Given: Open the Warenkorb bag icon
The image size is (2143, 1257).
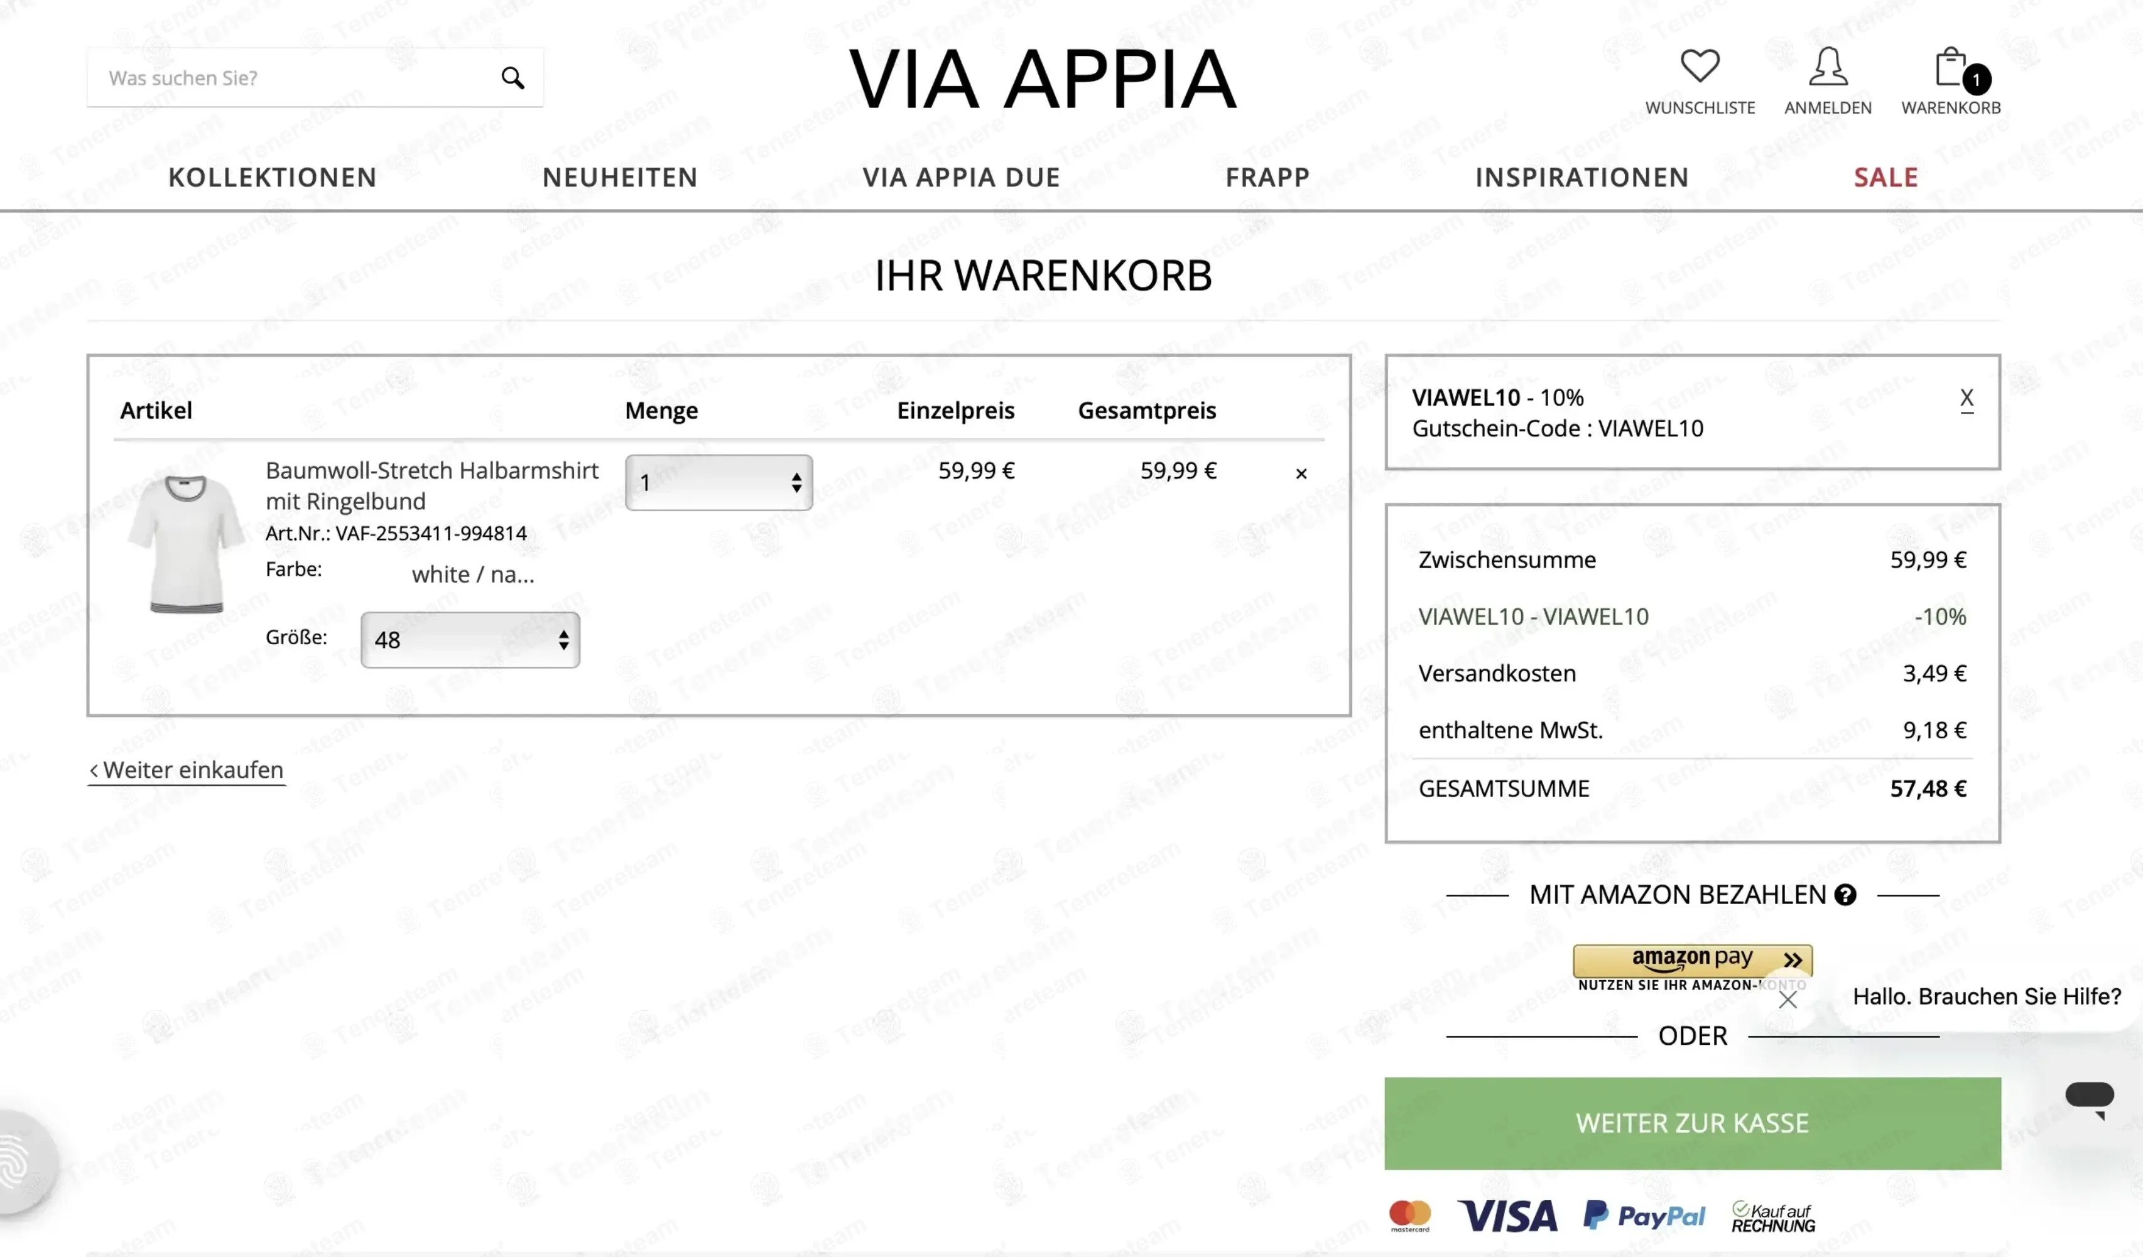Looking at the screenshot, I should pyautogui.click(x=1954, y=68).
